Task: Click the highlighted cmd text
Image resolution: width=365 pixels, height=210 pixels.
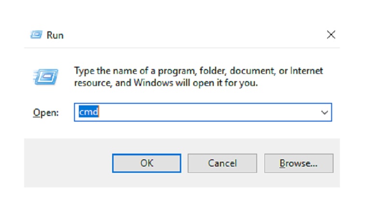Action: pos(89,112)
